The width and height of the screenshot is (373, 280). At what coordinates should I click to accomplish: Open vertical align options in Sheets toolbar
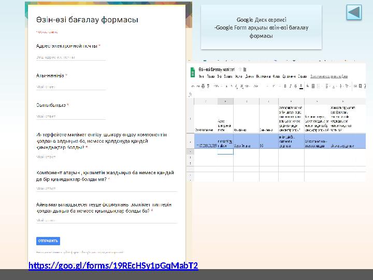pyautogui.click(x=334, y=86)
